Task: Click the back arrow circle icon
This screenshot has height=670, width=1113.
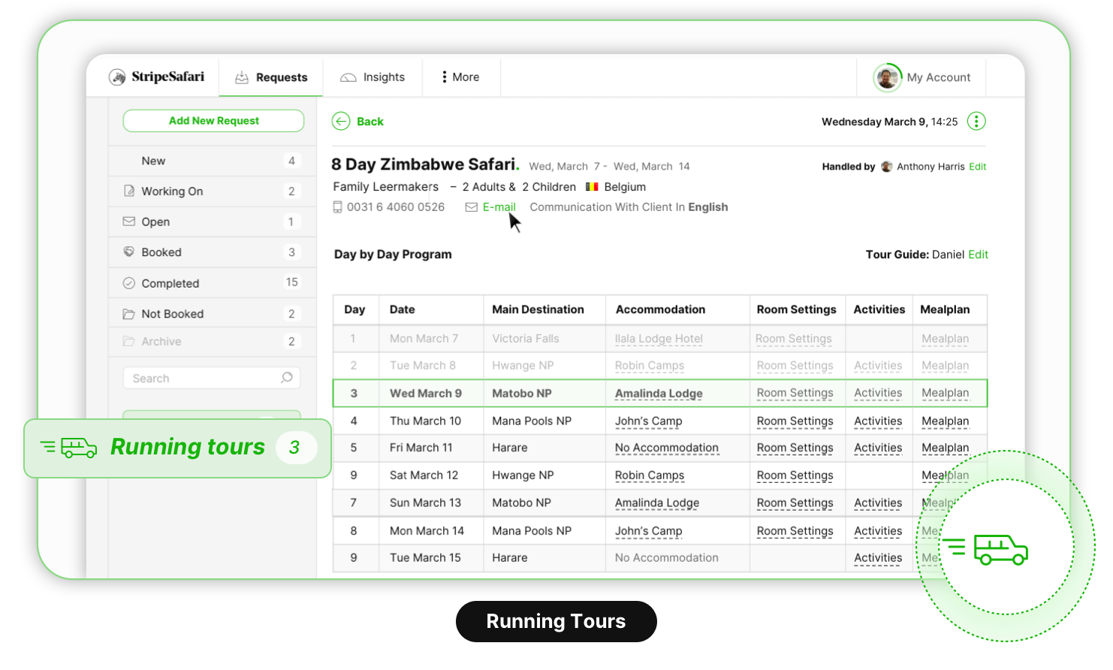Action: pyautogui.click(x=341, y=122)
